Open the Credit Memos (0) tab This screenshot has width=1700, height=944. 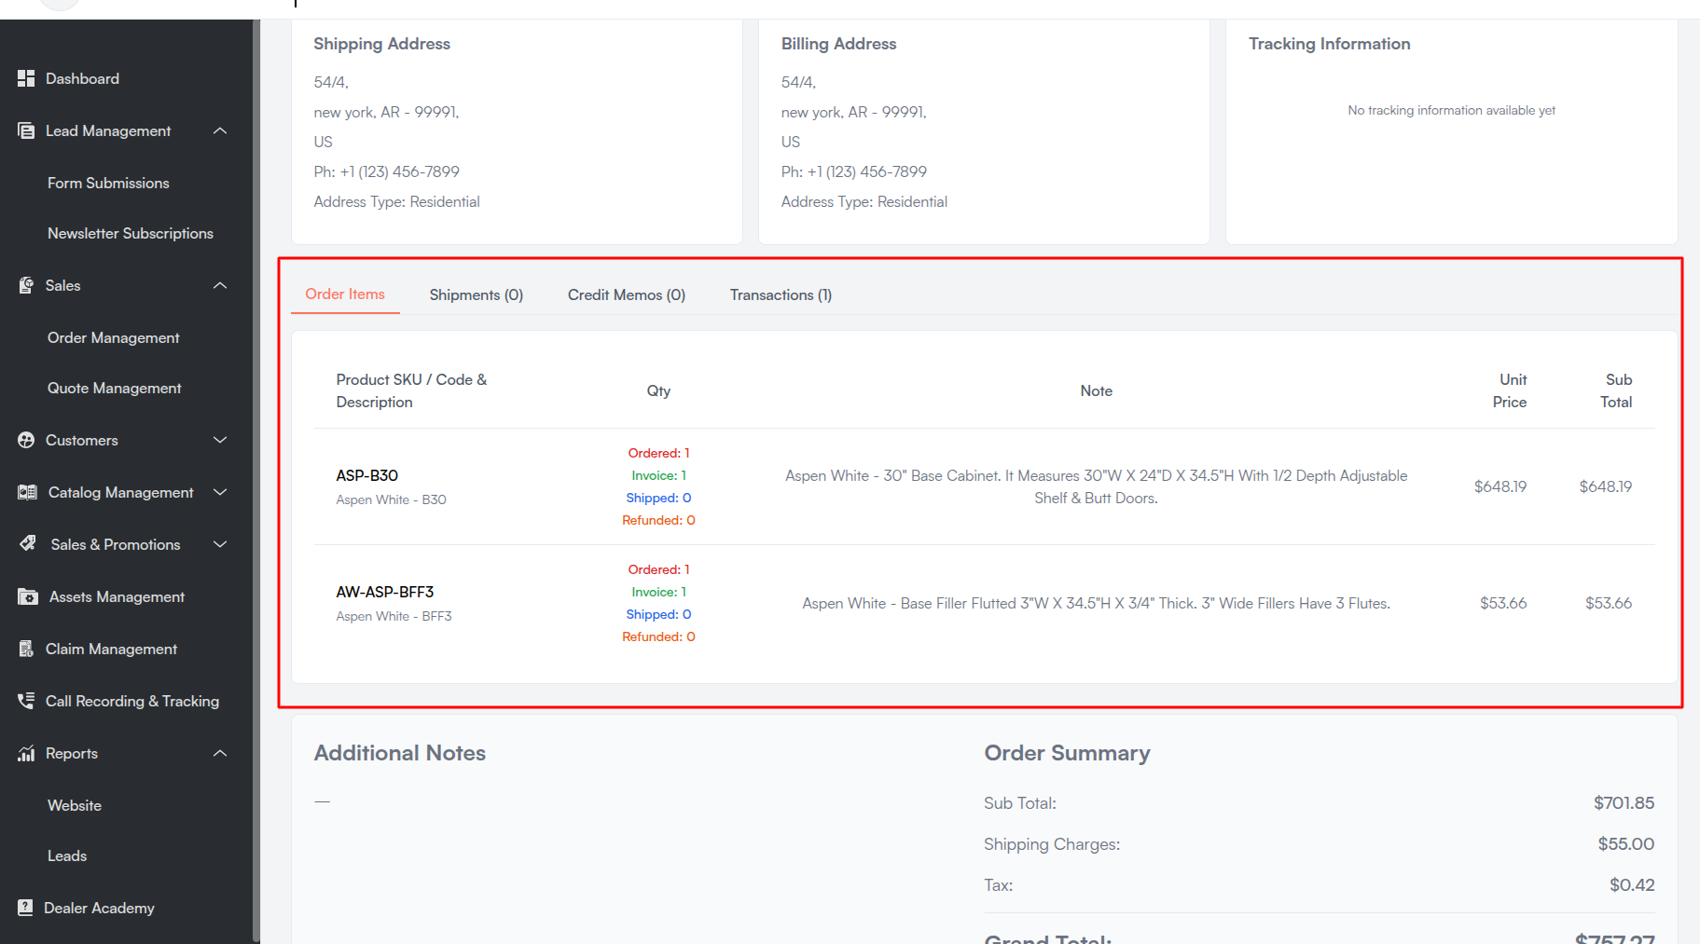(627, 295)
